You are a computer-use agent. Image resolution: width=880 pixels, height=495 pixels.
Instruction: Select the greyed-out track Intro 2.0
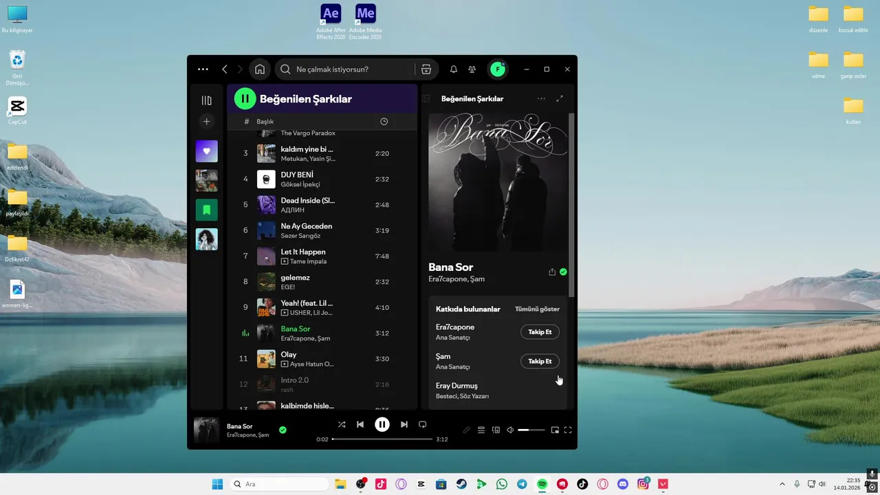point(322,384)
